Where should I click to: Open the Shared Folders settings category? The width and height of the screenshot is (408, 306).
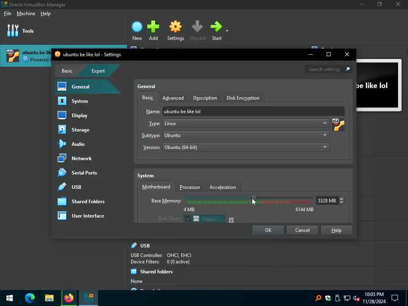coord(88,201)
